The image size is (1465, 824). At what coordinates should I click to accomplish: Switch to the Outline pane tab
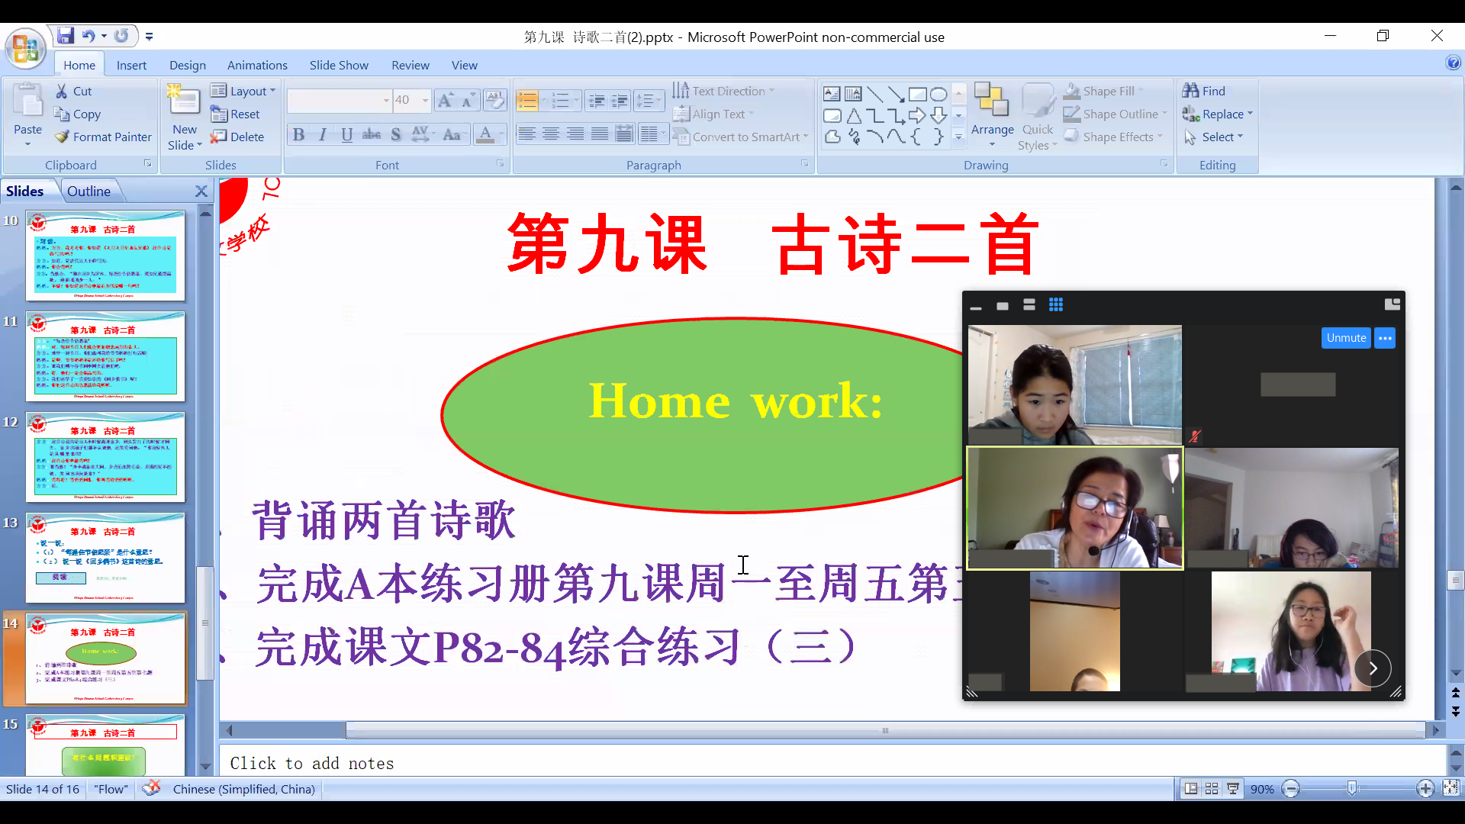point(89,192)
